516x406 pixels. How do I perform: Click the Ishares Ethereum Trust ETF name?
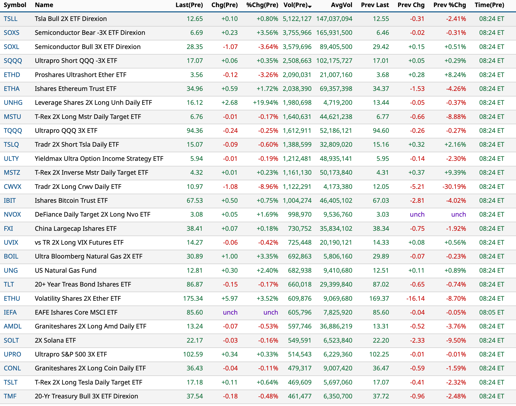(75, 89)
